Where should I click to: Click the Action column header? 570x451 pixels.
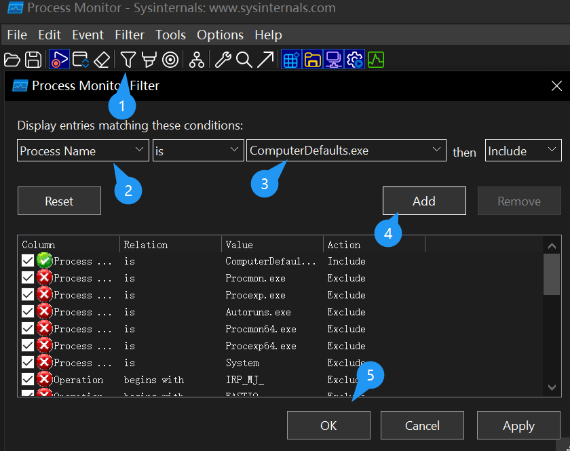click(x=374, y=245)
